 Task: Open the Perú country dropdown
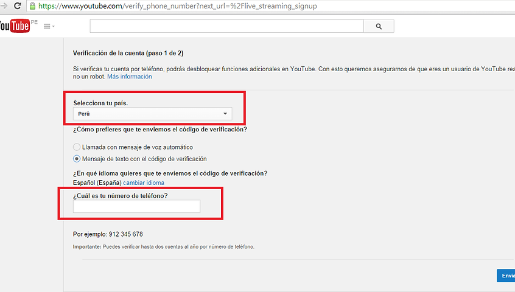[152, 114]
